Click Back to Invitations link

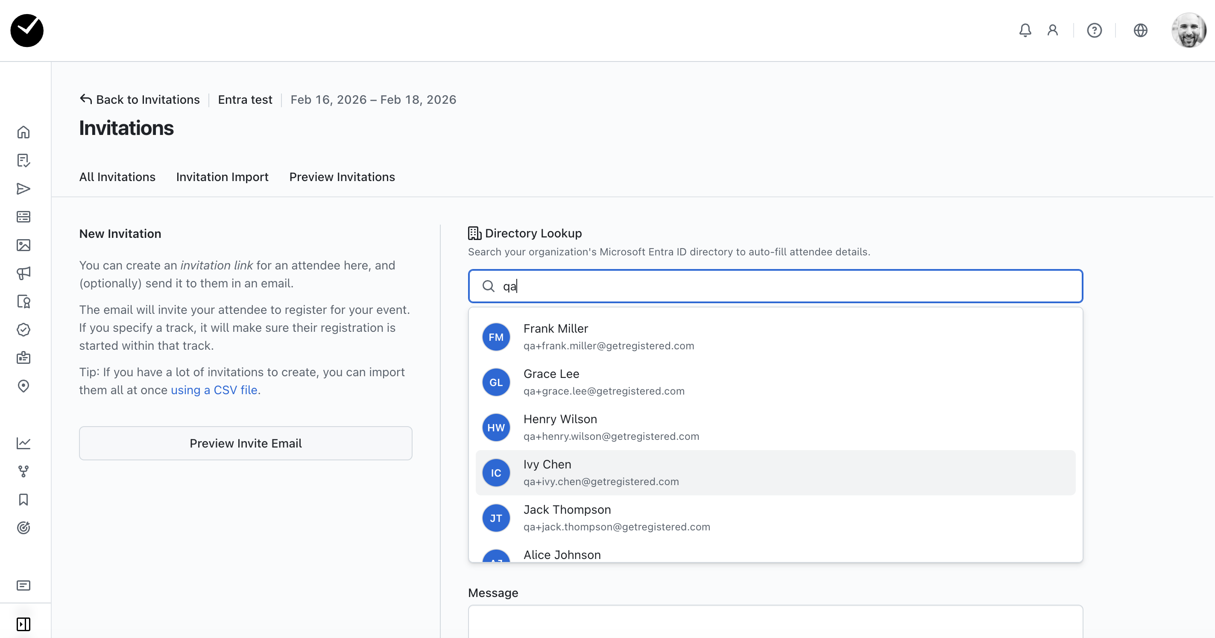coord(140,100)
